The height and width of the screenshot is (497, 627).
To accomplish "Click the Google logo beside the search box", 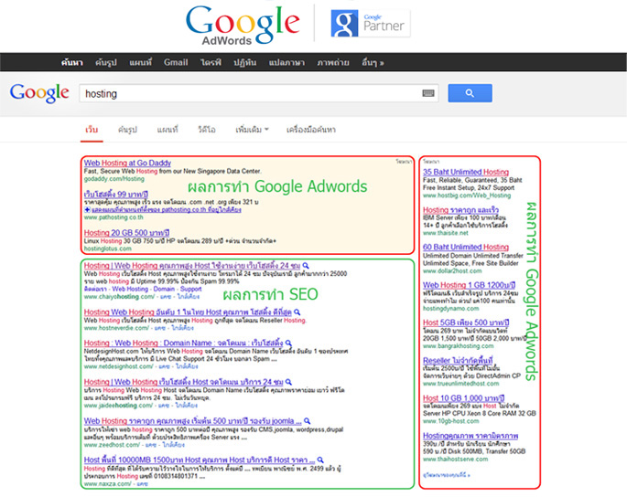I will [x=39, y=93].
